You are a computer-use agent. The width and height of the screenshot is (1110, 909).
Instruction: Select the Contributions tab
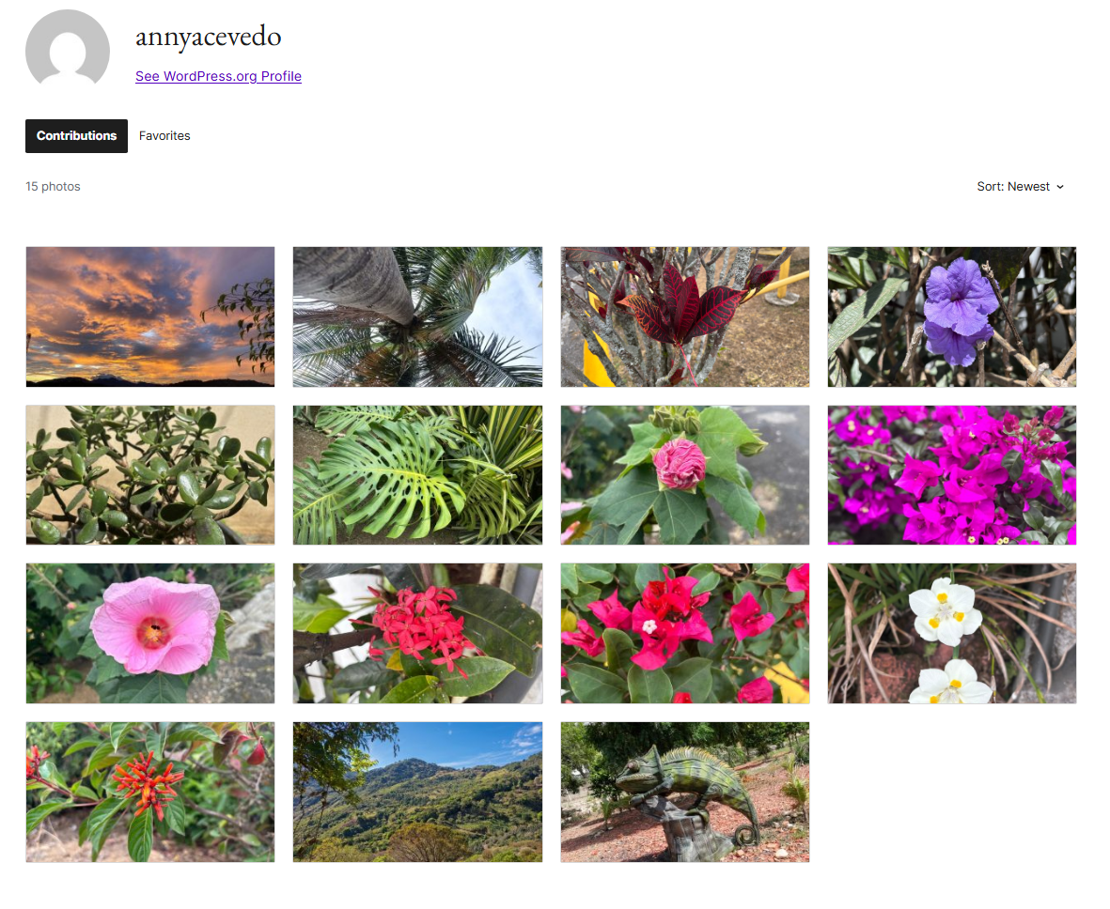click(x=76, y=136)
